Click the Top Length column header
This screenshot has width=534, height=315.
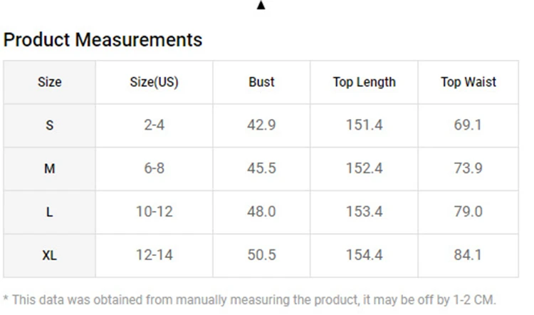[x=364, y=82]
